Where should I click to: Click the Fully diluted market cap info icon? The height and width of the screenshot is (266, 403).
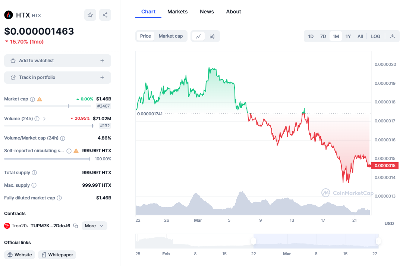[59, 198]
